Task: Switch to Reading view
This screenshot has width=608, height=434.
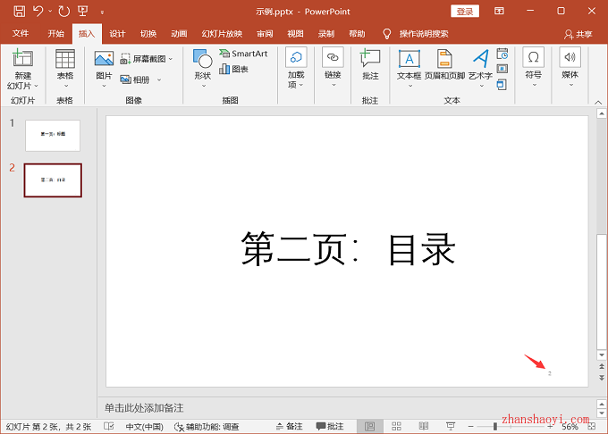Action: [x=424, y=426]
